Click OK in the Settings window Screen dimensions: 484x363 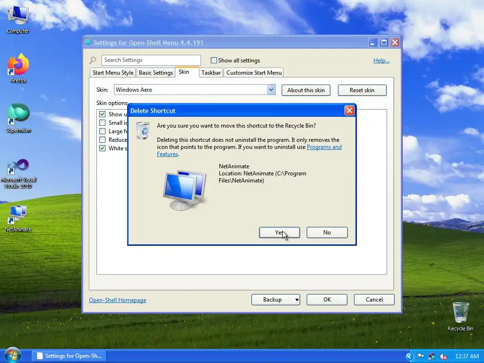click(327, 300)
